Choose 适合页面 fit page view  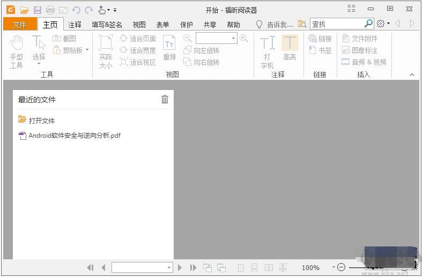coord(138,39)
